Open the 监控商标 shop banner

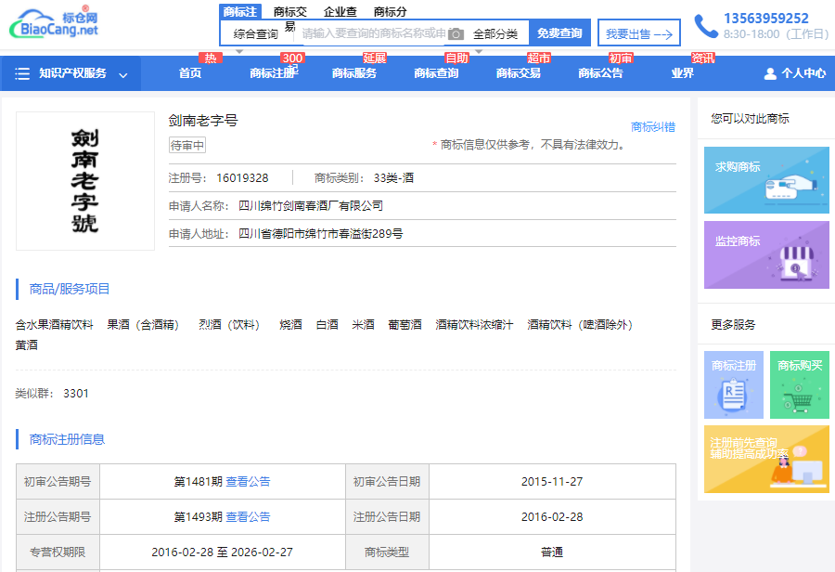click(x=766, y=254)
